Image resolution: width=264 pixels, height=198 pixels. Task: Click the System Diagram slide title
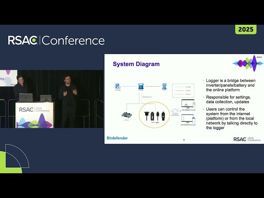click(x=136, y=64)
